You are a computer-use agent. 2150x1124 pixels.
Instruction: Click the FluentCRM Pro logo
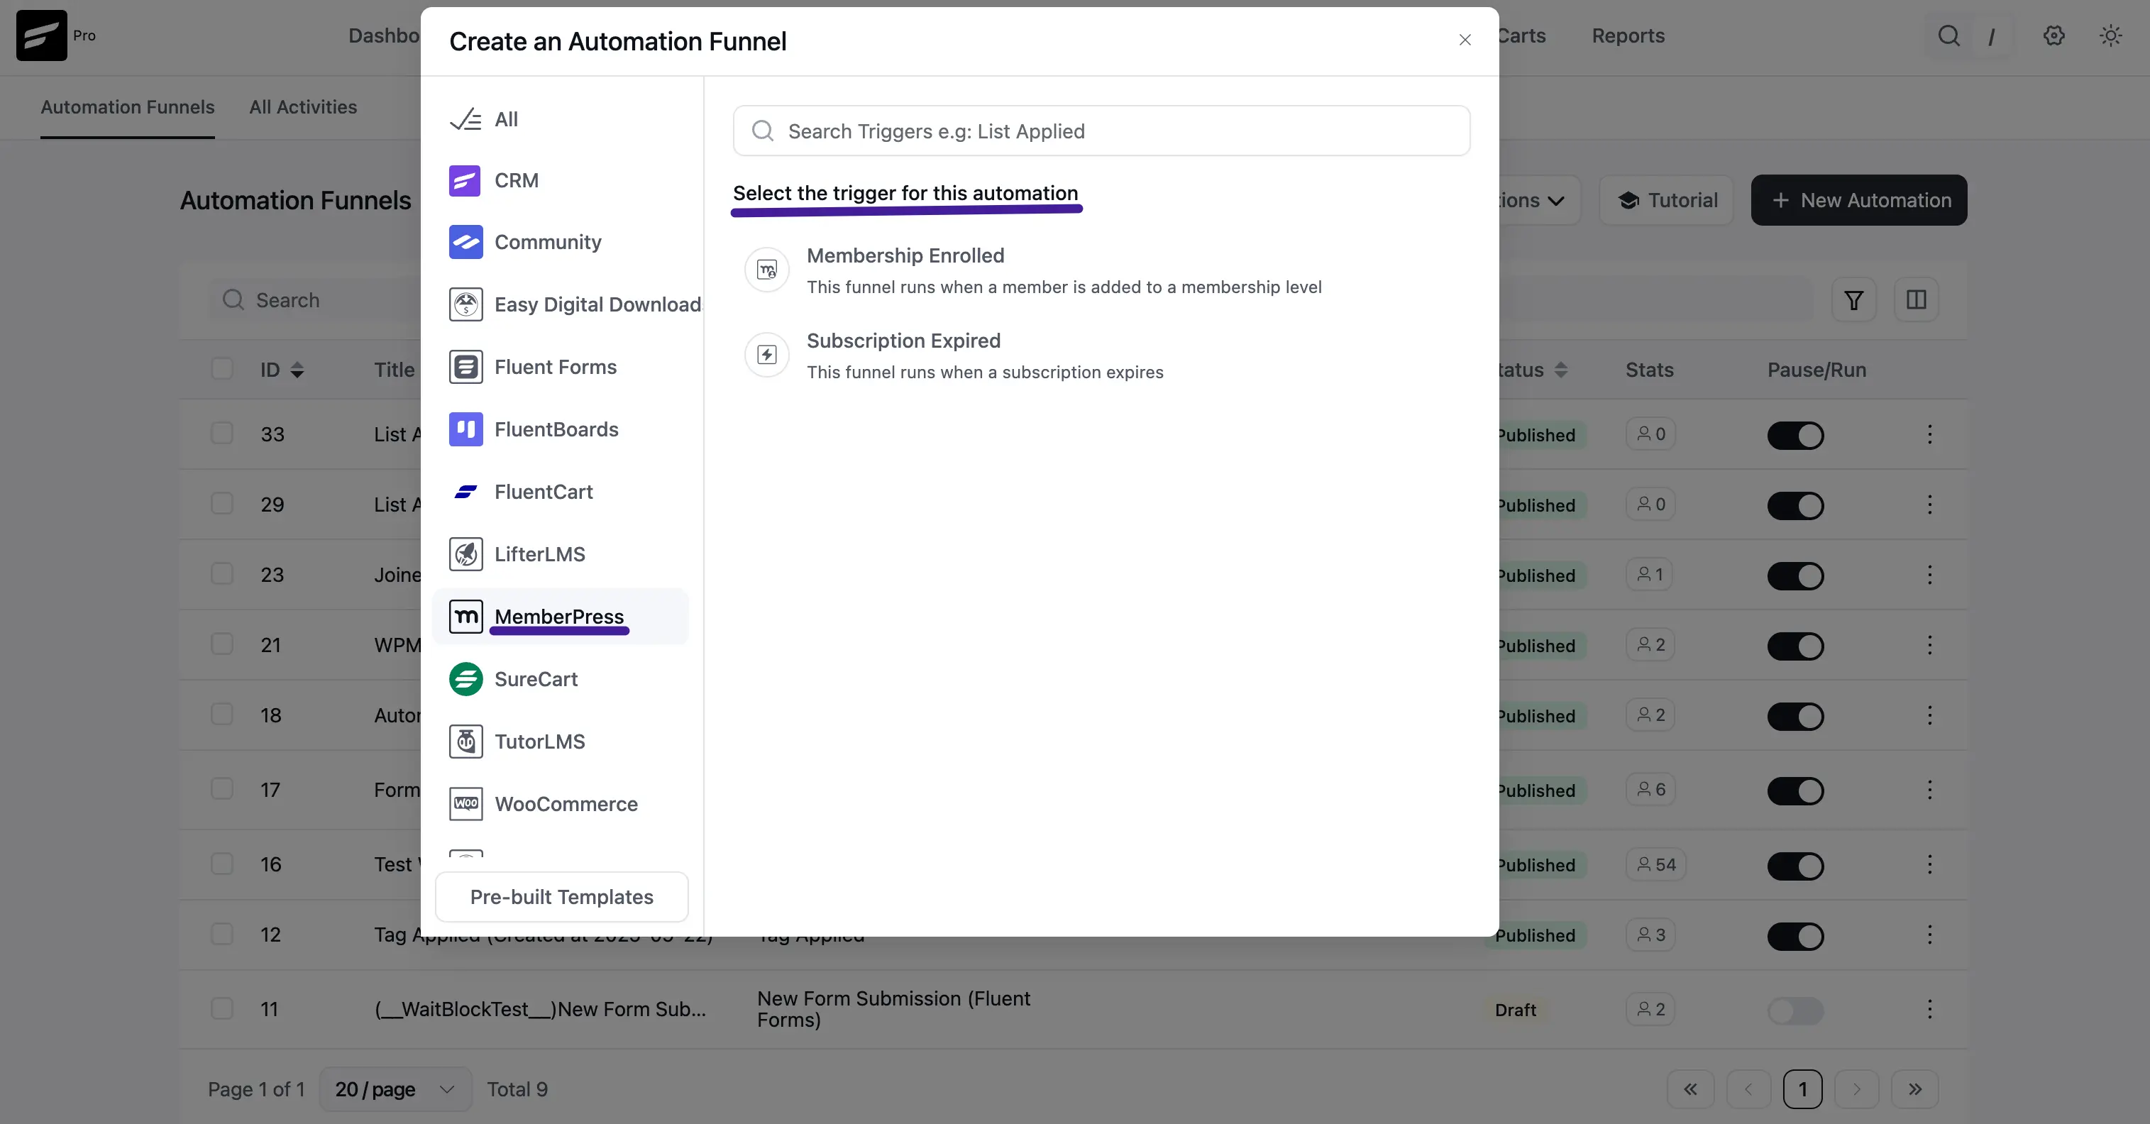(x=42, y=35)
